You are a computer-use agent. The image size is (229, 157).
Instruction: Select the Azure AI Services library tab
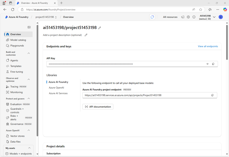coord(58,93)
